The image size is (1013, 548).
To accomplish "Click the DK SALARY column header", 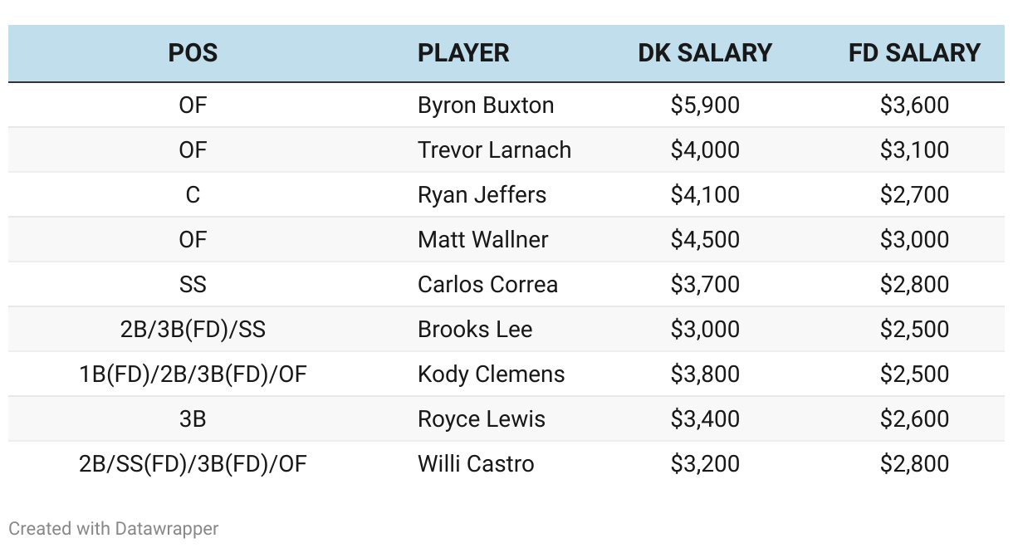I will (705, 53).
